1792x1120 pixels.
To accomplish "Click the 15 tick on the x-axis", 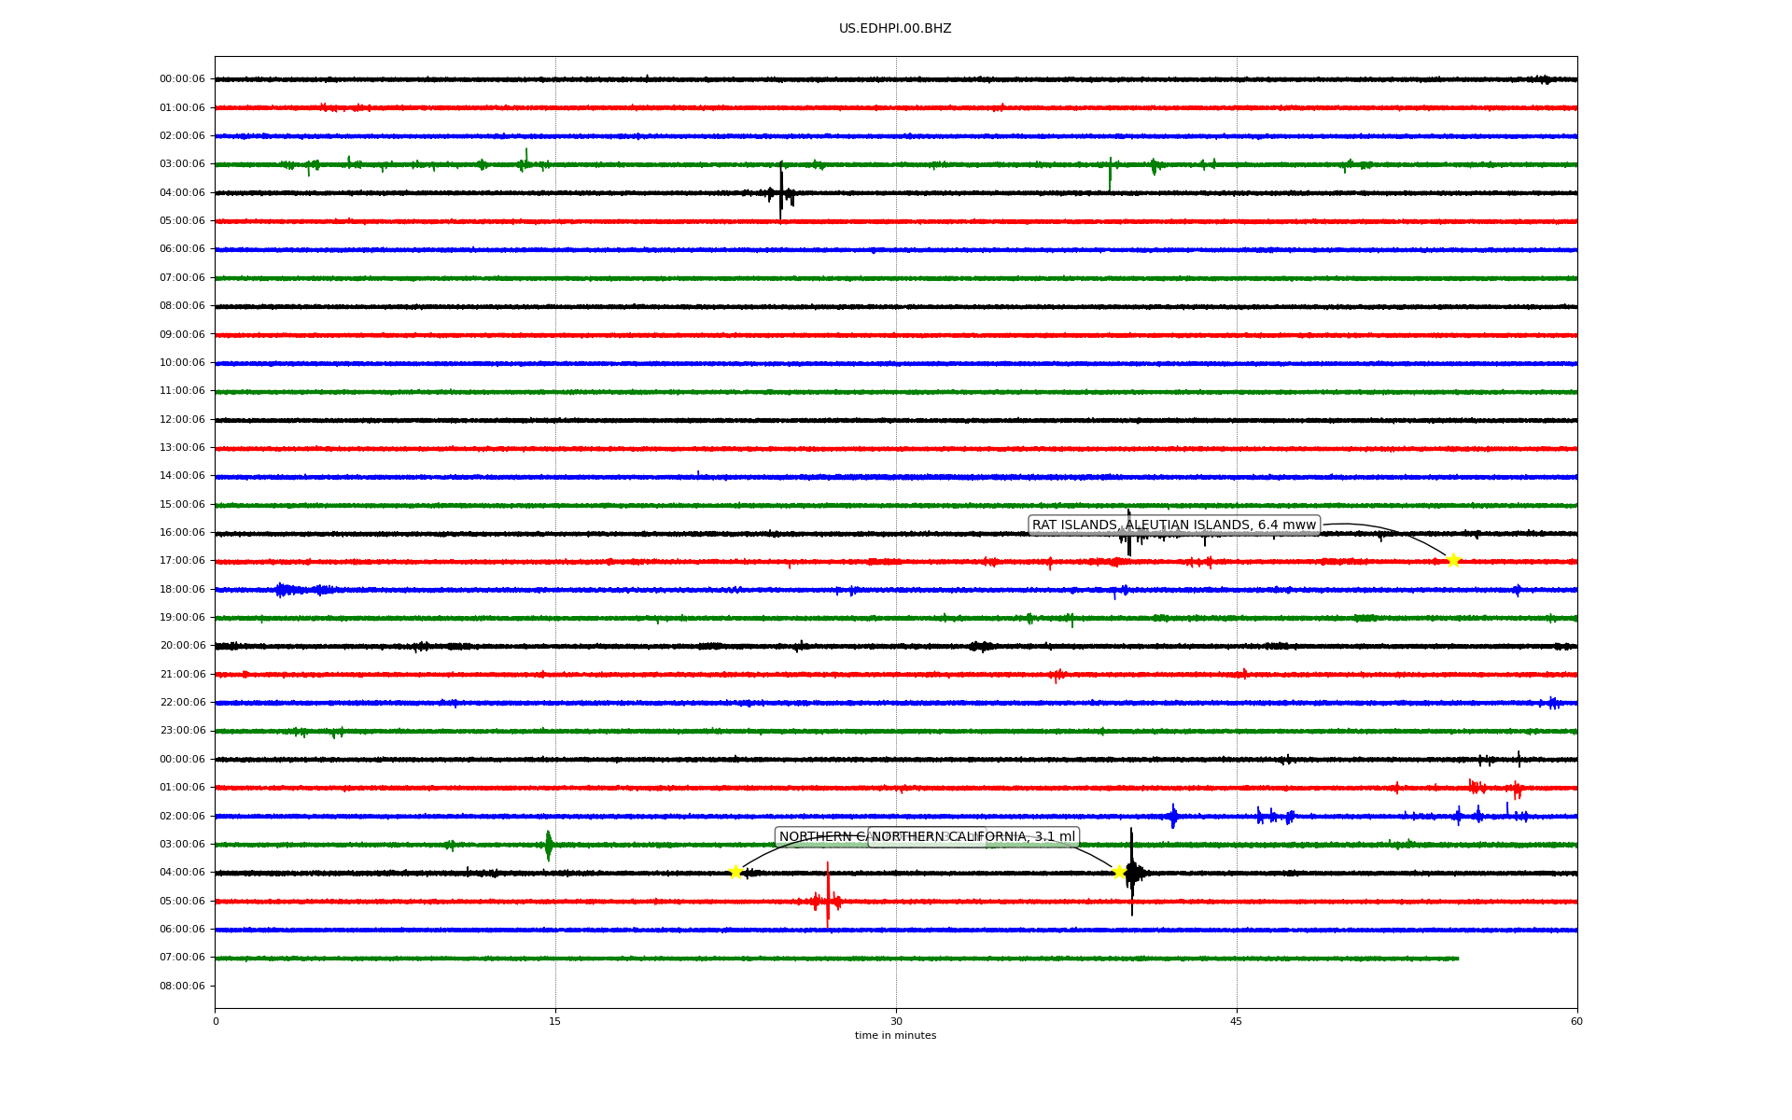I will click(555, 1021).
